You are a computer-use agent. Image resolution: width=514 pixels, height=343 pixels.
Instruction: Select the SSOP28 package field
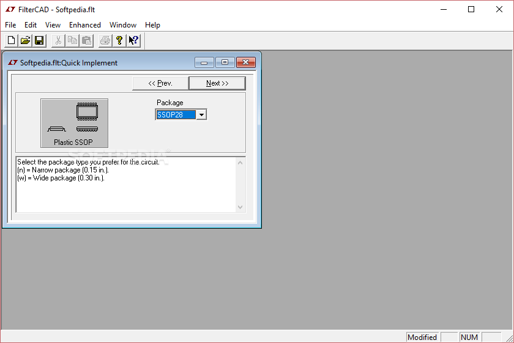point(176,115)
